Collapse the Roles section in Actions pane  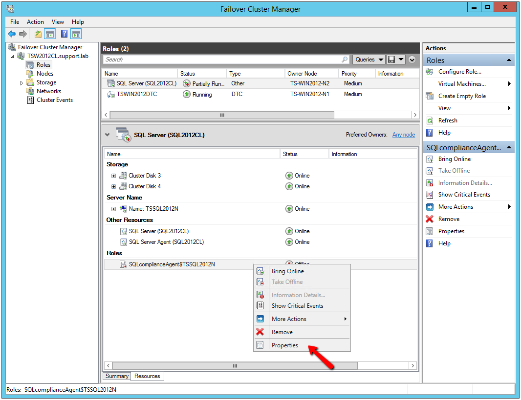[x=509, y=60]
